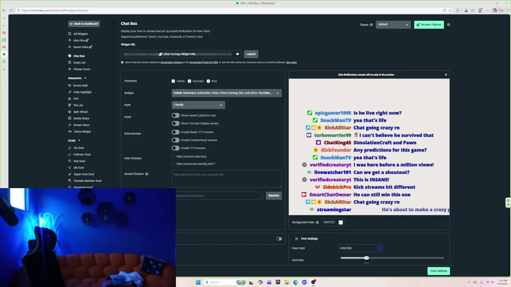
Task: Open browser Settings and more menu
Action: click(487, 10)
